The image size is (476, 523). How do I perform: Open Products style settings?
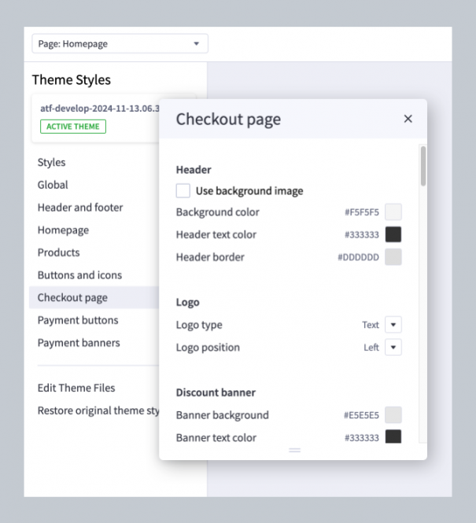coord(59,252)
